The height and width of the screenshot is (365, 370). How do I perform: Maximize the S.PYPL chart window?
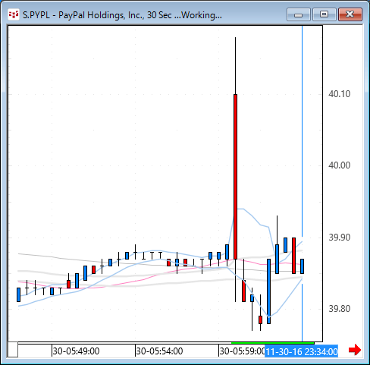click(x=325, y=14)
